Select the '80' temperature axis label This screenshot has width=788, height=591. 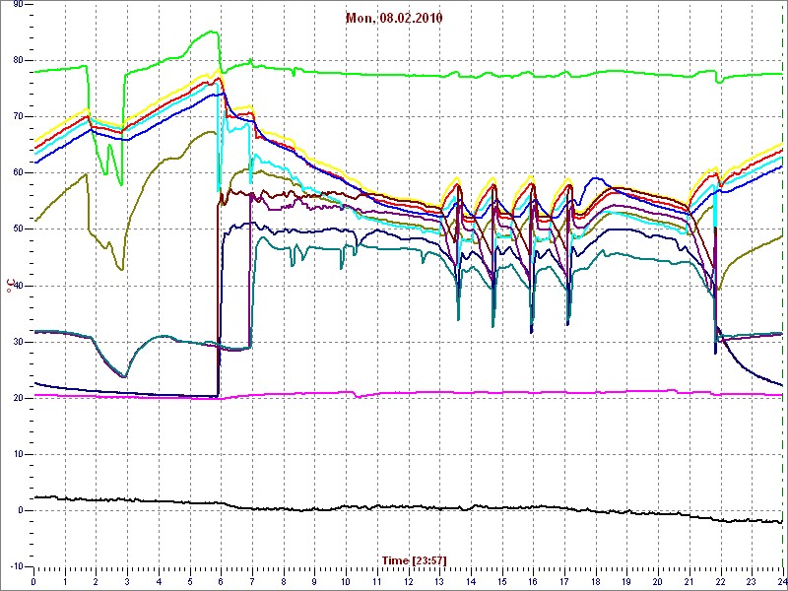point(17,60)
